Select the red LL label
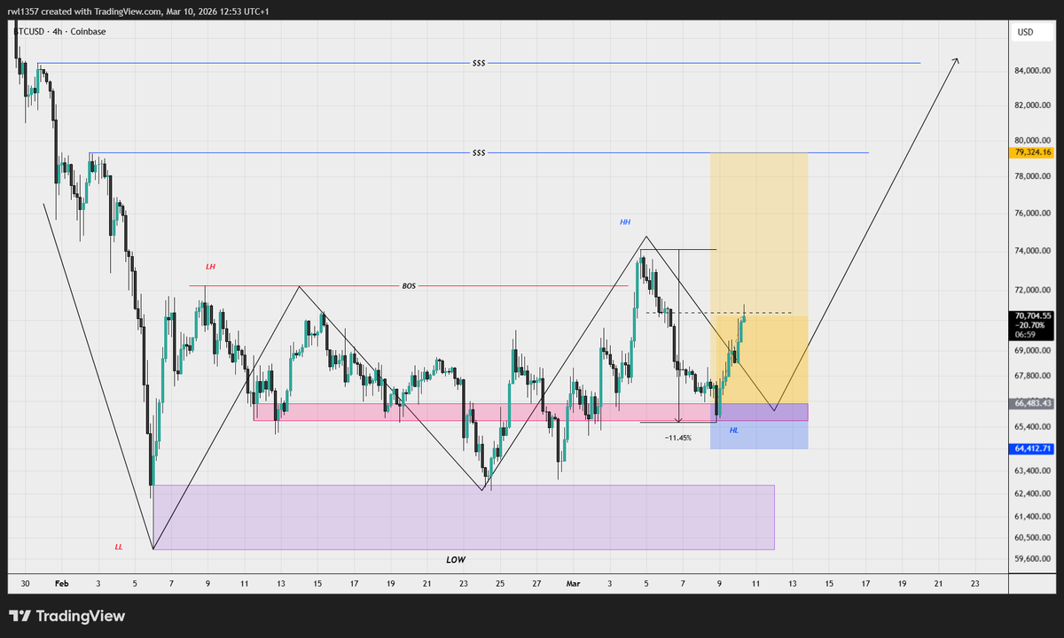This screenshot has width=1064, height=638. click(119, 547)
